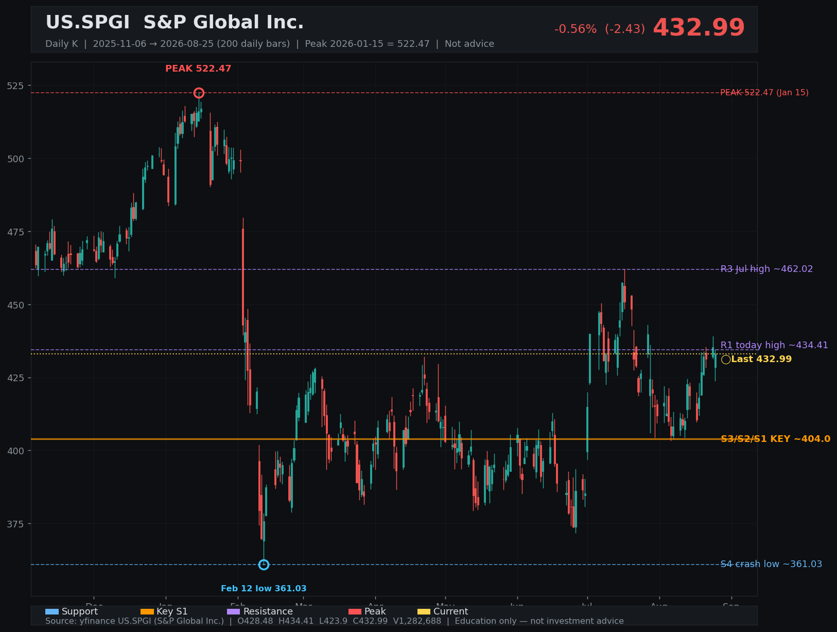Image resolution: width=837 pixels, height=632 pixels.
Task: Select the orange Key S1 legend swatch
Action: pyautogui.click(x=147, y=611)
